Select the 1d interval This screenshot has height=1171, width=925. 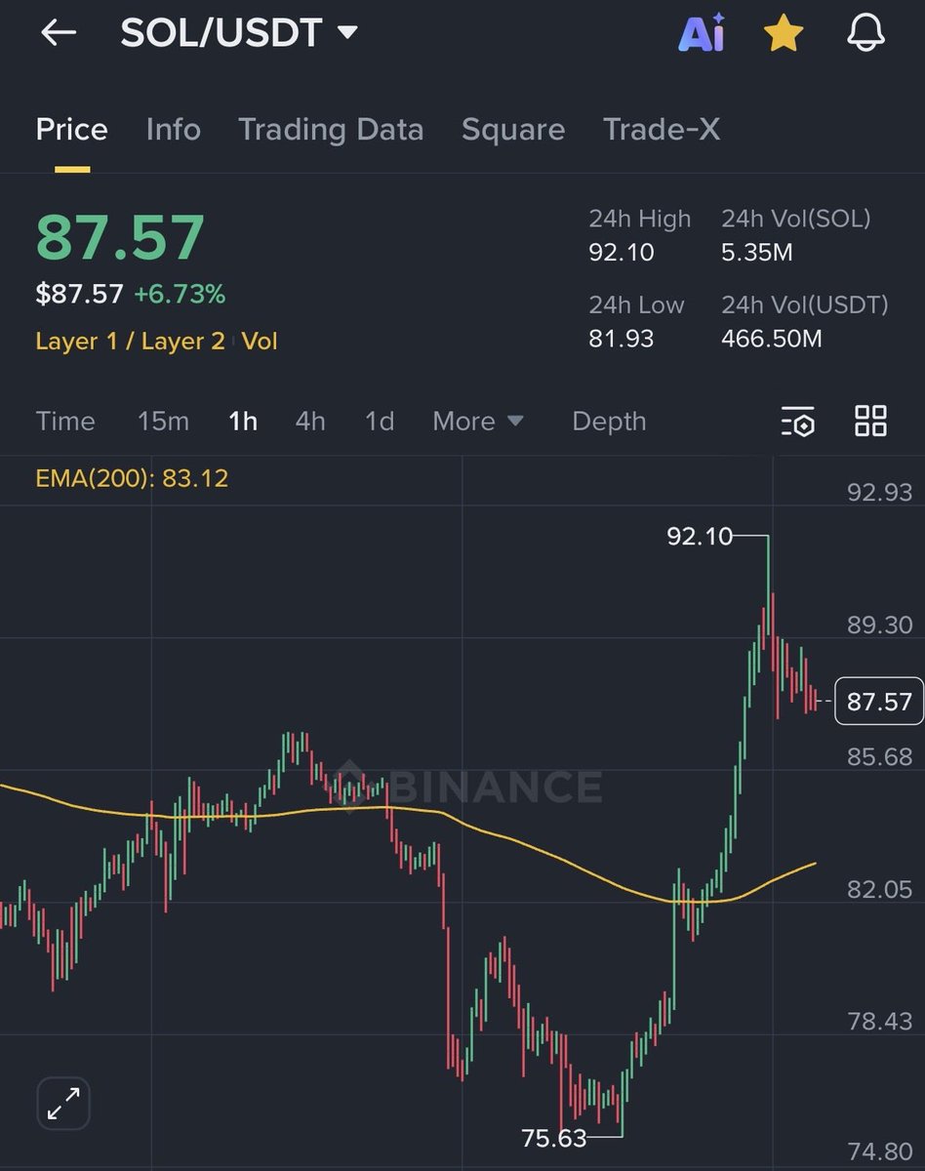[380, 422]
